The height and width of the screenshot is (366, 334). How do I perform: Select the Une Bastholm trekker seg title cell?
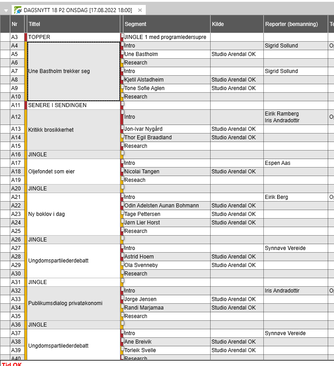[74, 71]
